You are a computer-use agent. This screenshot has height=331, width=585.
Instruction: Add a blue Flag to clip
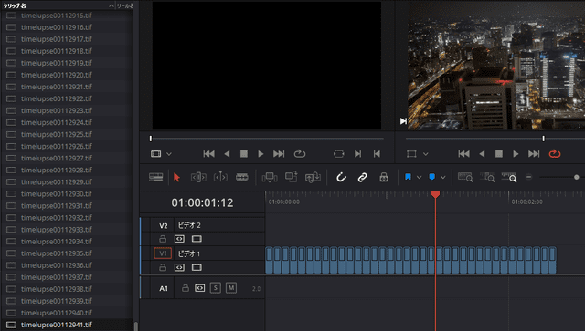pos(409,177)
